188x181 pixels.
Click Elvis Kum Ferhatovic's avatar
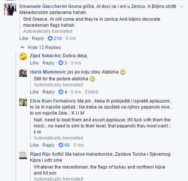point(23,102)
